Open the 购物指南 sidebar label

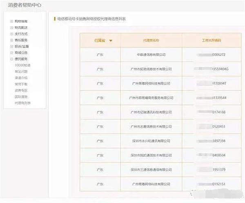(x=21, y=21)
